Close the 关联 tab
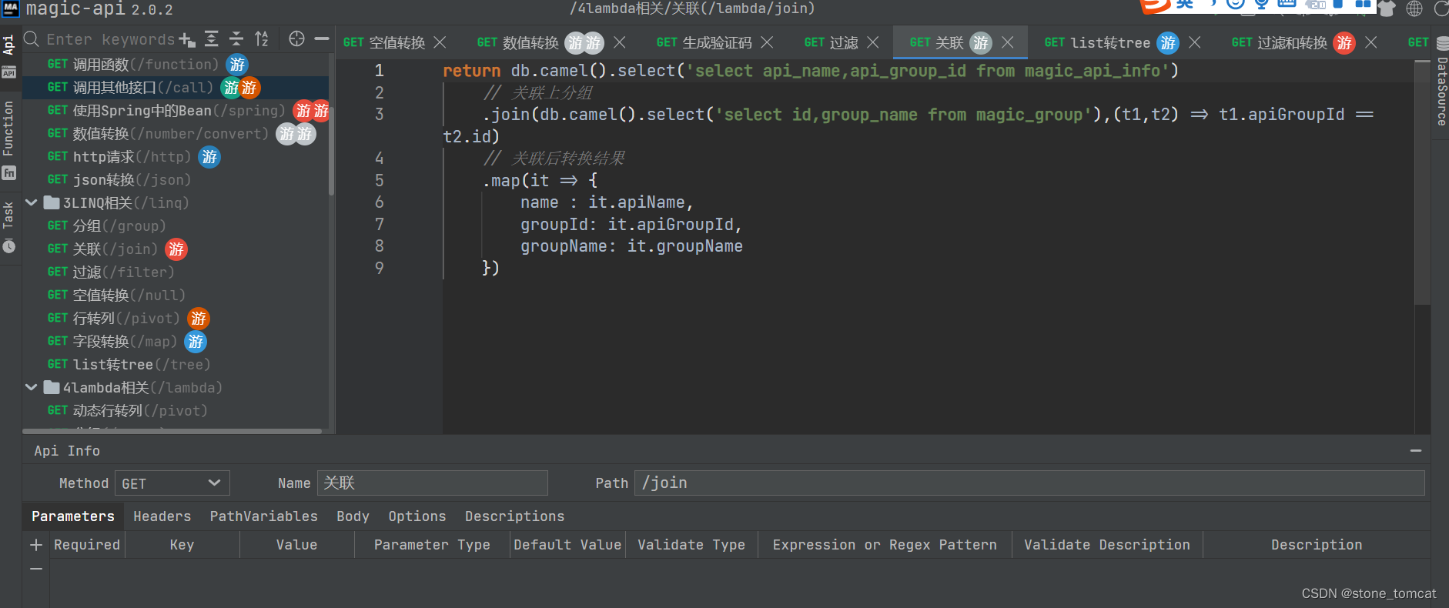The height and width of the screenshot is (608, 1449). click(1007, 42)
